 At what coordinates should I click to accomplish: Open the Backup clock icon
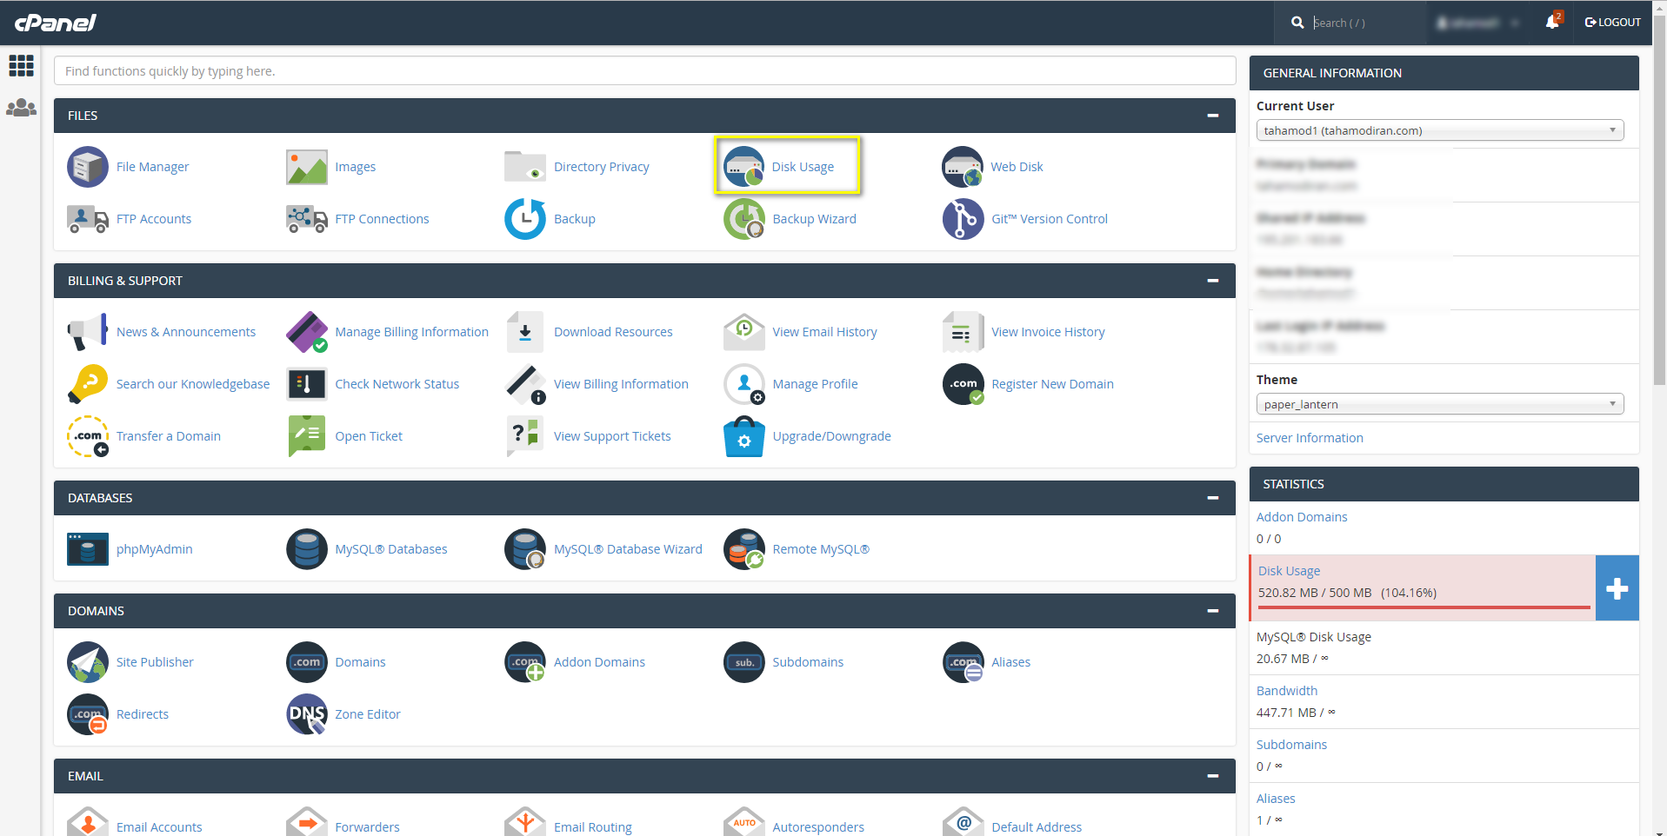(x=525, y=219)
